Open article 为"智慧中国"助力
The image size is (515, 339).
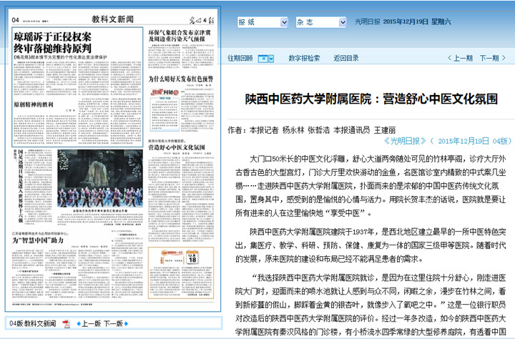coord(39,240)
